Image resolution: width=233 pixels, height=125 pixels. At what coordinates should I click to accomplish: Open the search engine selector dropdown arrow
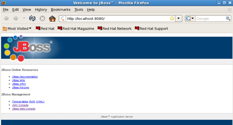point(193,18)
